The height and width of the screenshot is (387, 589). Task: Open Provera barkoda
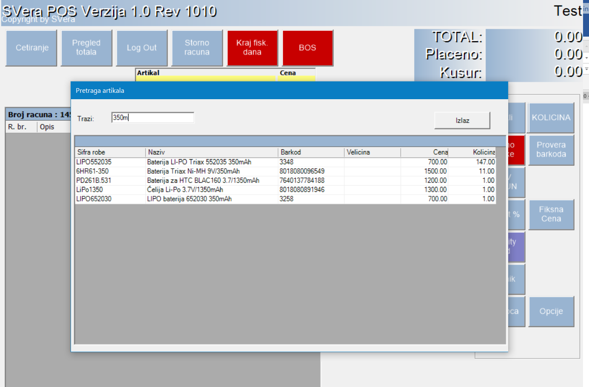[551, 150]
